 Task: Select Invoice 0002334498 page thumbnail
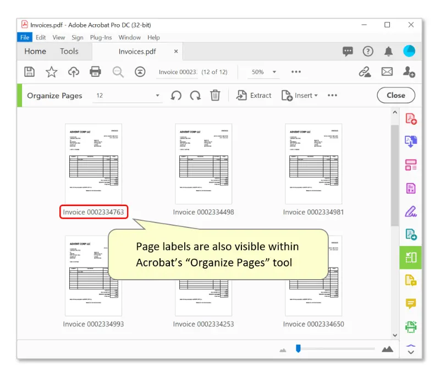204,164
